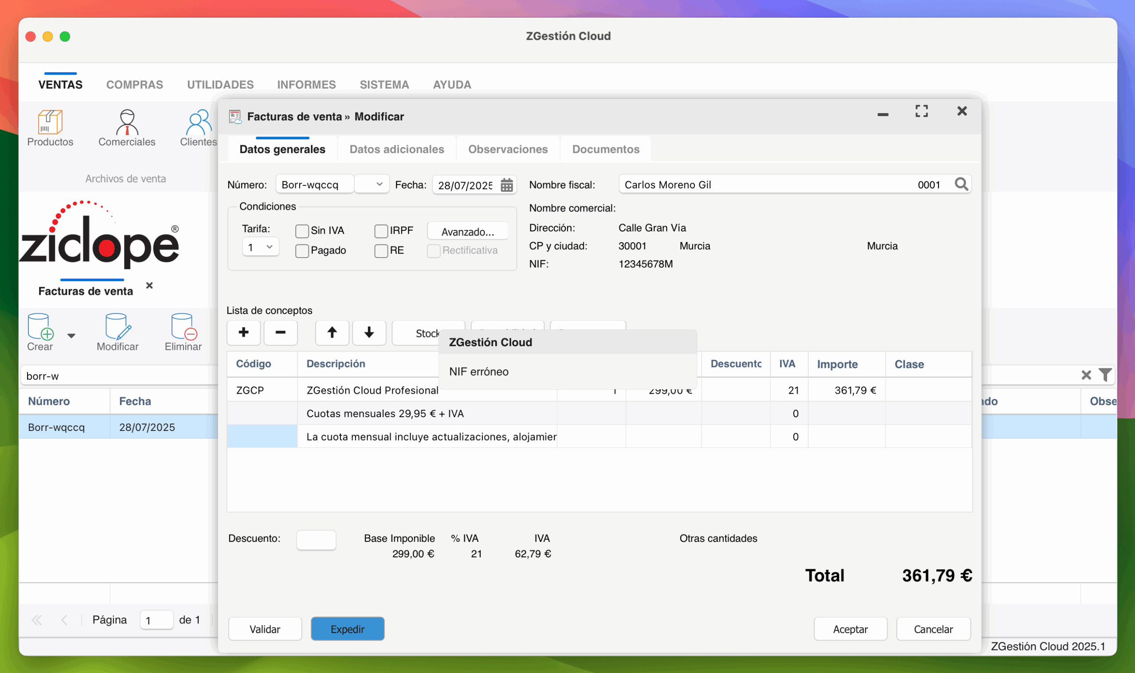Open the Clientes icon

198,128
